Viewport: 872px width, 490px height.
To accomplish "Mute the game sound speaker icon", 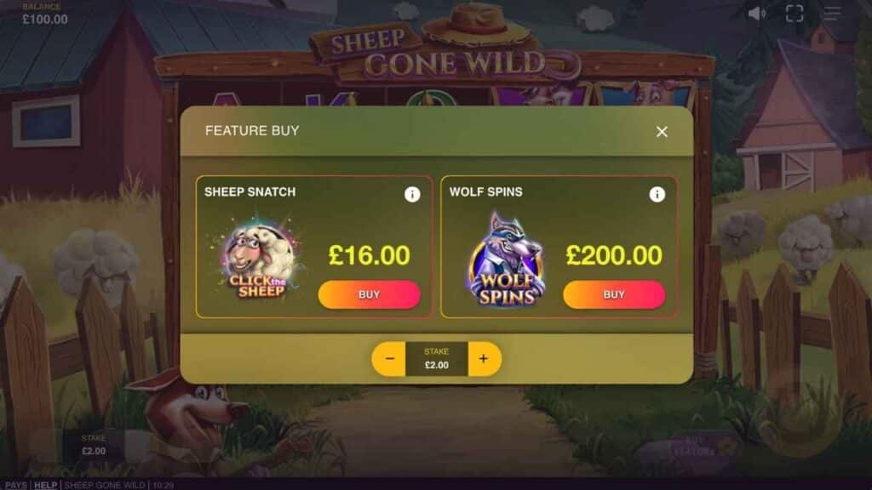I will [757, 14].
